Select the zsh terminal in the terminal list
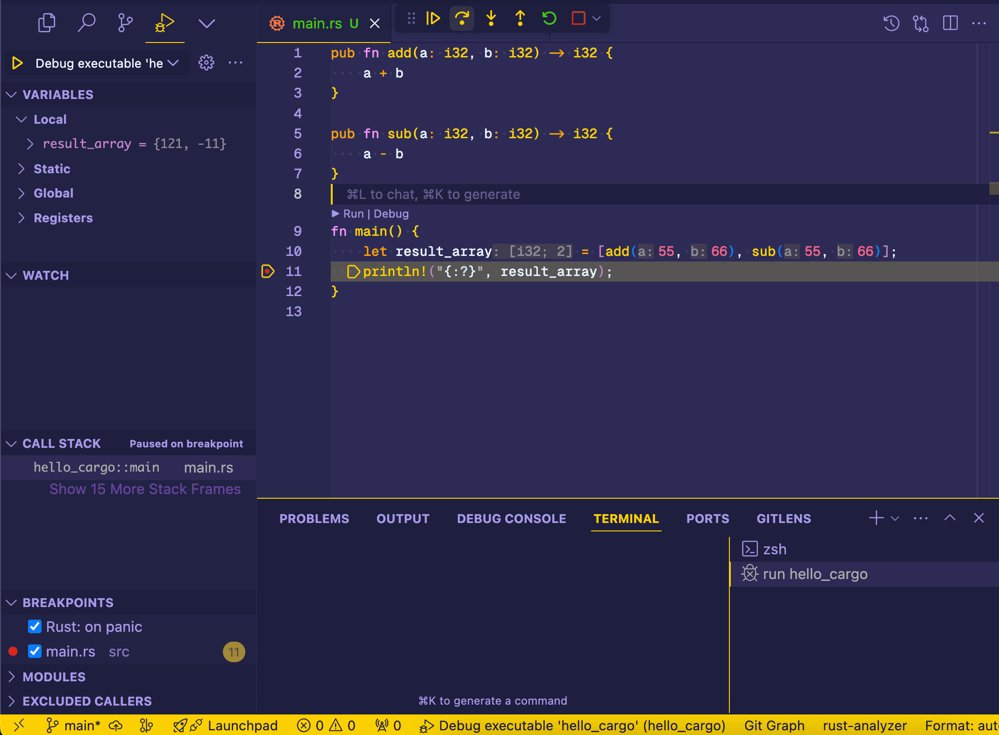This screenshot has width=999, height=735. 775,549
